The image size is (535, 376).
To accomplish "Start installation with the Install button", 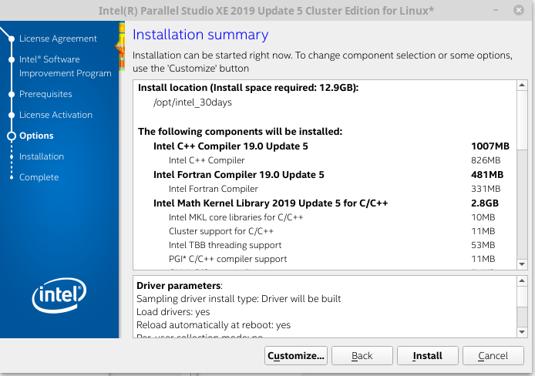I will (x=428, y=356).
